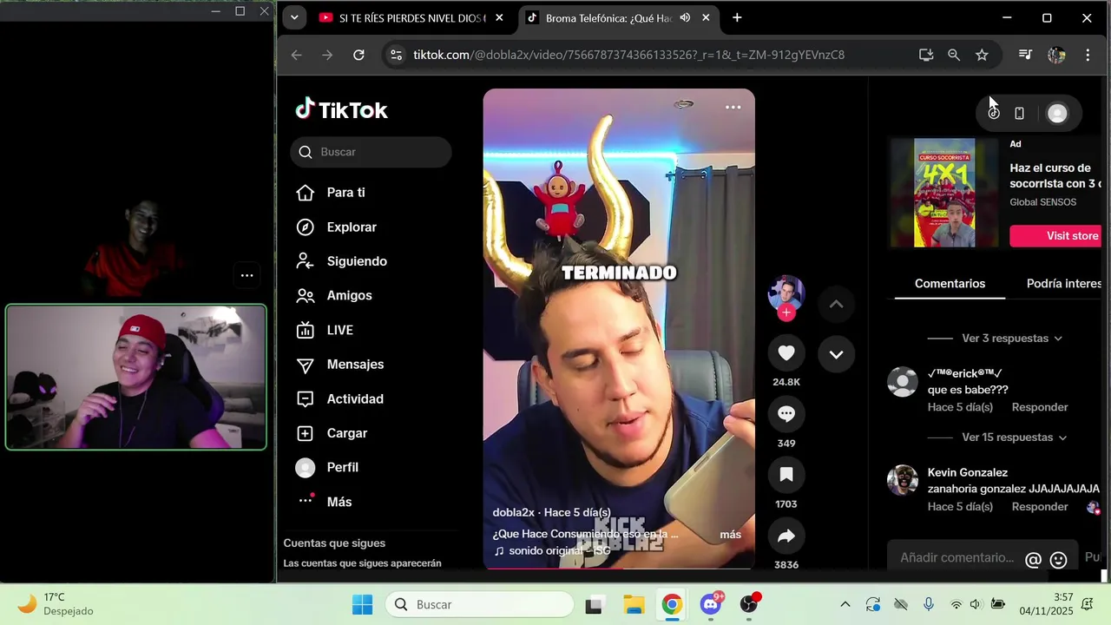
Task: Open the Windows Start menu
Action: 362,605
